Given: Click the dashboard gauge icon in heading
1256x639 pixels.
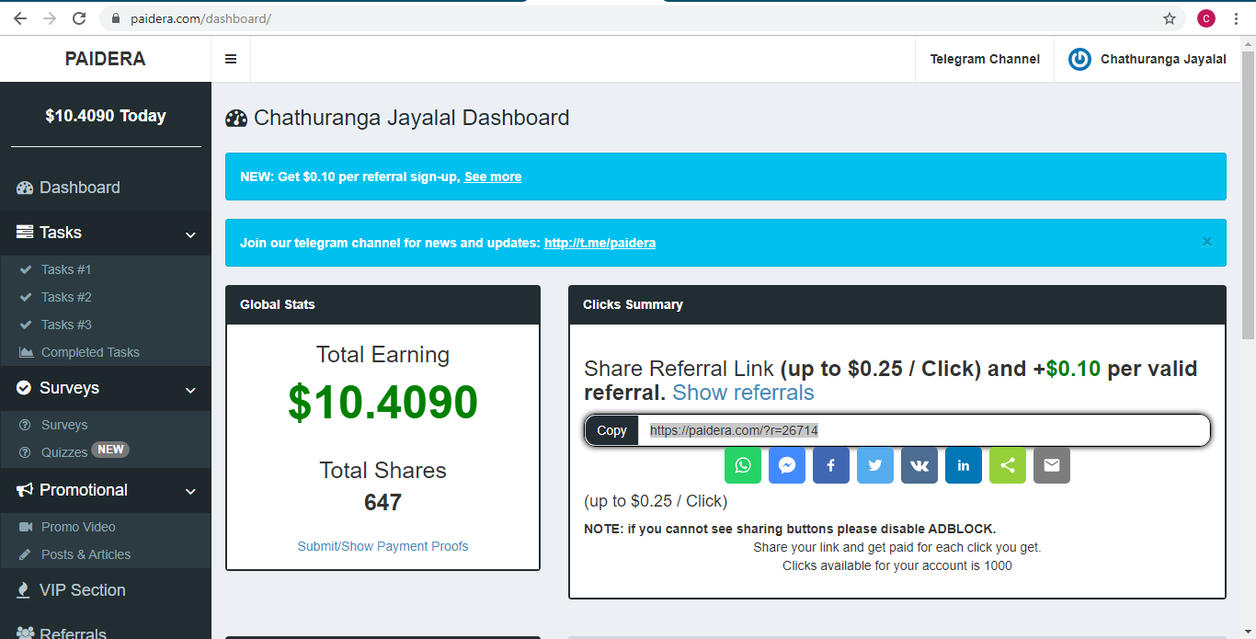Looking at the screenshot, I should point(236,118).
